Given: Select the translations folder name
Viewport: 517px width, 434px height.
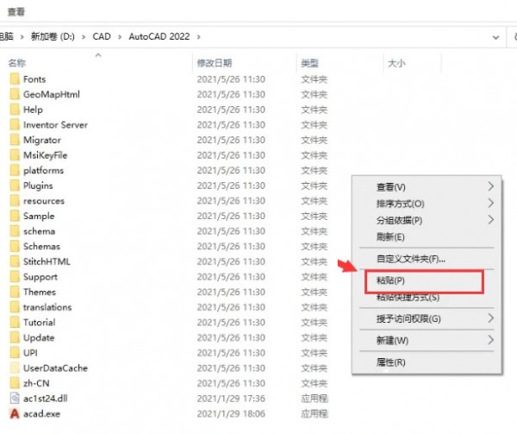Looking at the screenshot, I should 47,307.
